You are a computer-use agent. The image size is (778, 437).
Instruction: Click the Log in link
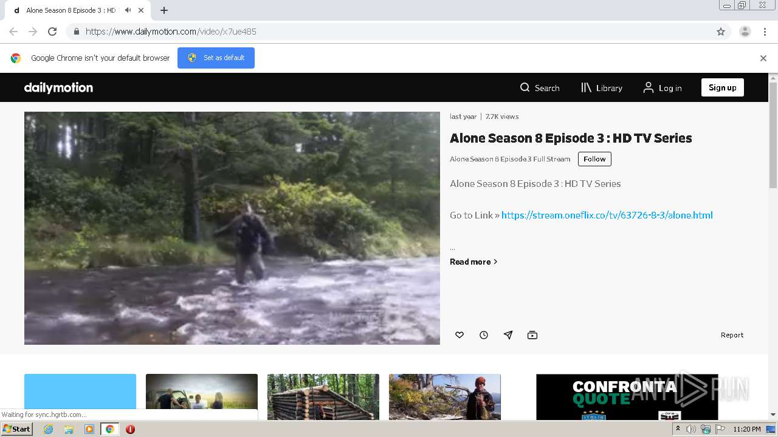[x=663, y=88]
